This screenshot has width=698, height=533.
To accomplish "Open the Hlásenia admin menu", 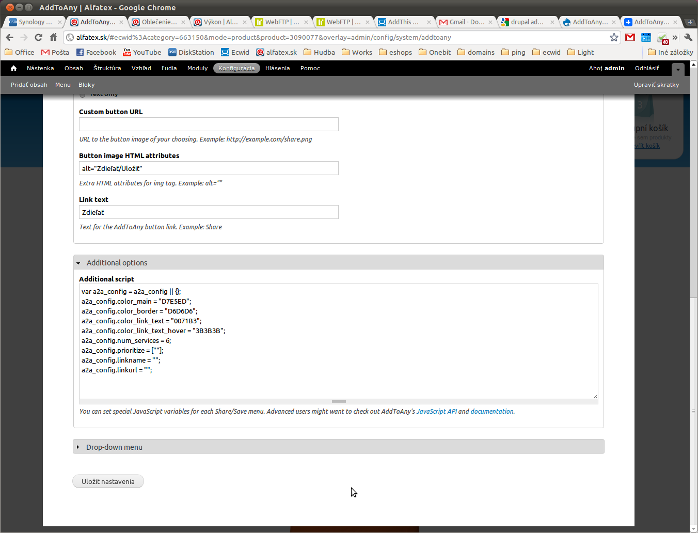I will tap(278, 68).
